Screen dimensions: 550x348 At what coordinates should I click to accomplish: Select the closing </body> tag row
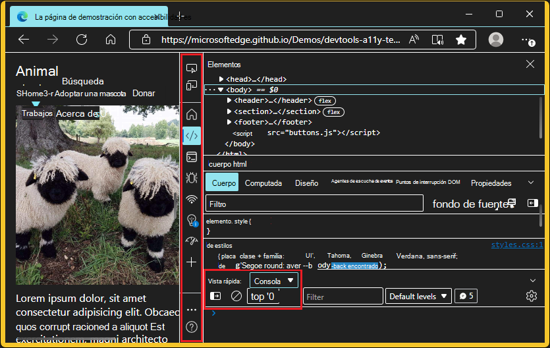[x=240, y=144]
